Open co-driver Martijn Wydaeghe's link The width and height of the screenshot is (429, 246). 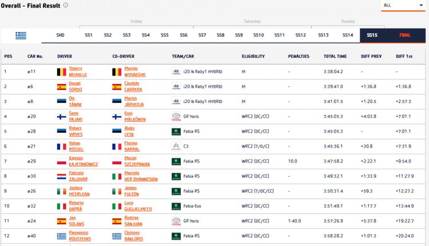[135, 72]
